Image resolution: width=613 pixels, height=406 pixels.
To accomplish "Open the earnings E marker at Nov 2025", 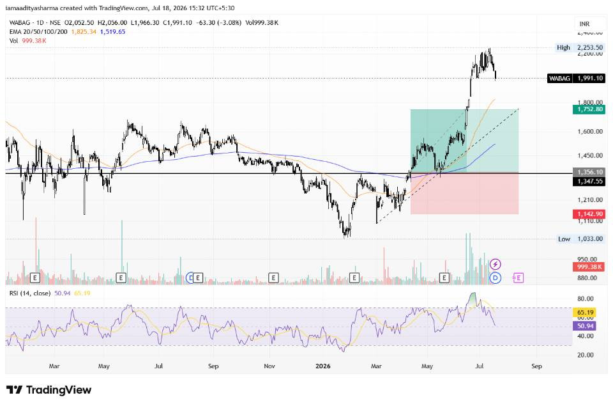I will tap(273, 277).
